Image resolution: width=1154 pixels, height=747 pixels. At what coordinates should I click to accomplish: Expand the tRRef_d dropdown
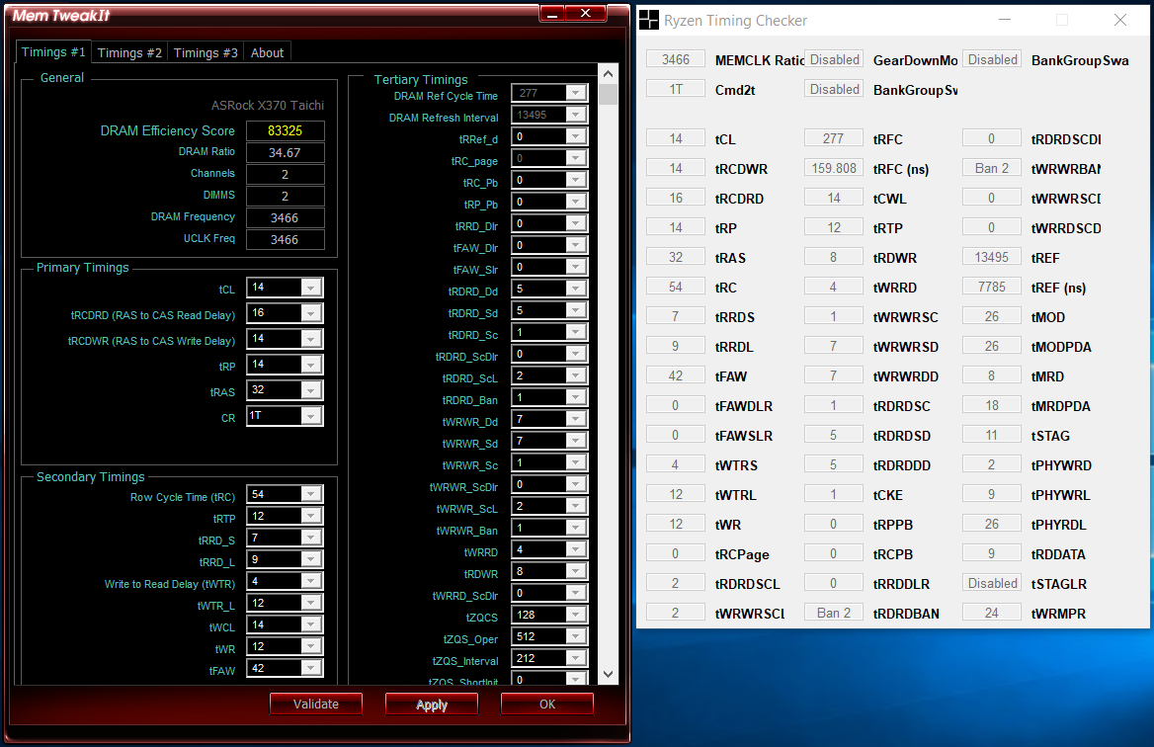pyautogui.click(x=576, y=137)
